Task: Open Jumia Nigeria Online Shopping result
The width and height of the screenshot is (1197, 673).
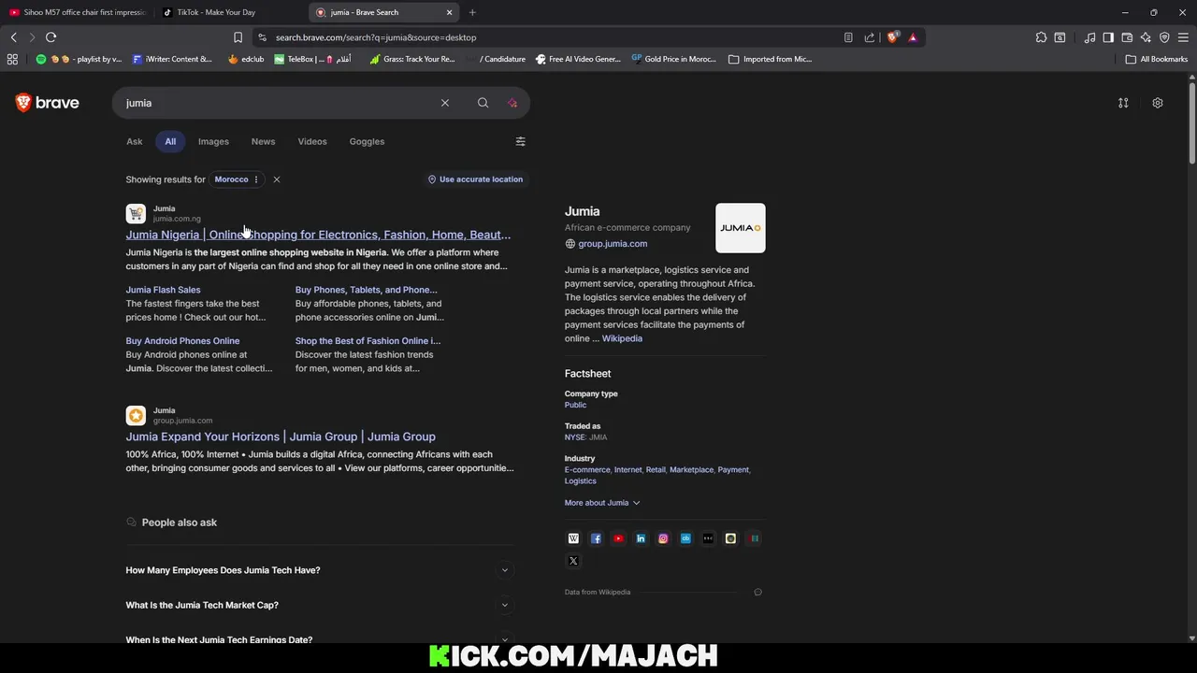Action: click(318, 235)
